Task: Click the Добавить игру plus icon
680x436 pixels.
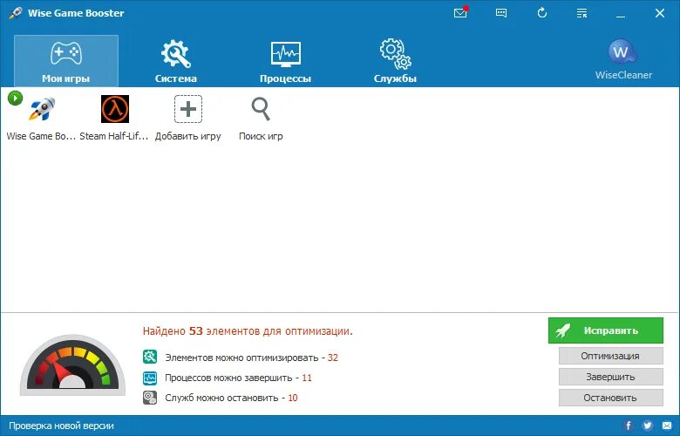Action: pyautogui.click(x=188, y=109)
